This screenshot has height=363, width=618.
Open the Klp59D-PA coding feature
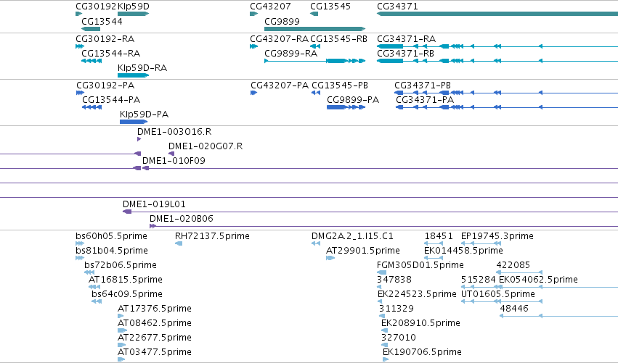point(134,122)
